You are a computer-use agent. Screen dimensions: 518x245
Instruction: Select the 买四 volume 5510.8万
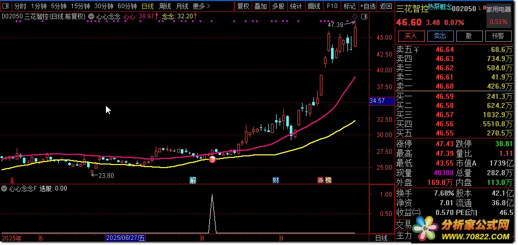[x=499, y=124]
